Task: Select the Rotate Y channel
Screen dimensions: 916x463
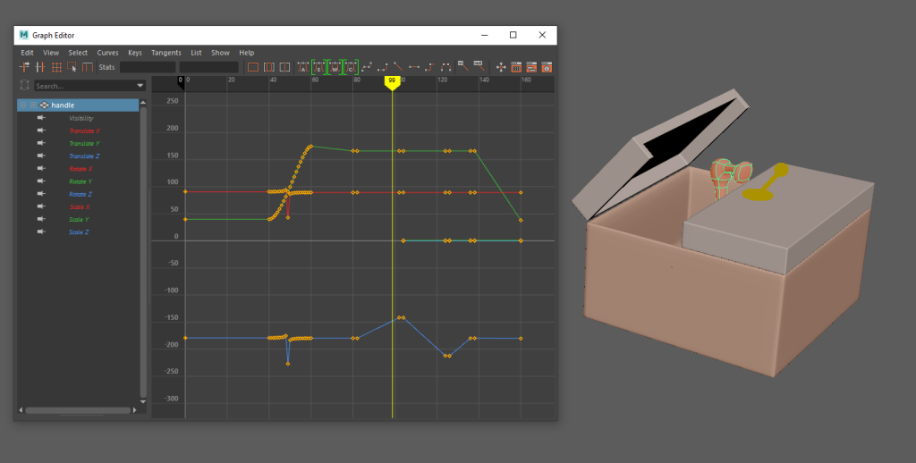Action: pyautogui.click(x=81, y=181)
